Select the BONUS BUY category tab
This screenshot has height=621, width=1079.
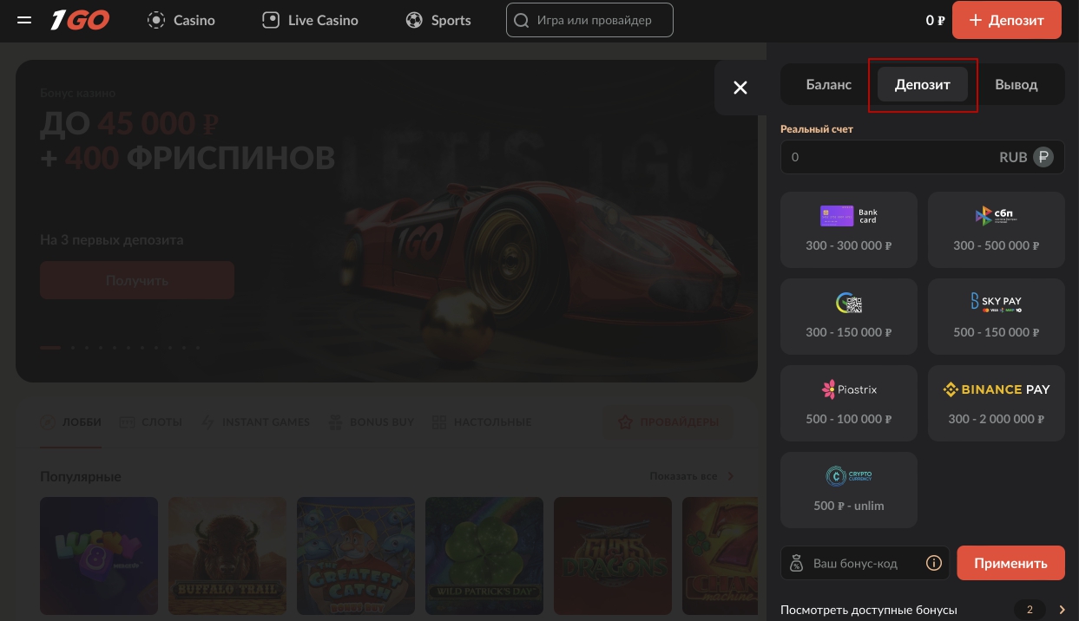pos(371,422)
